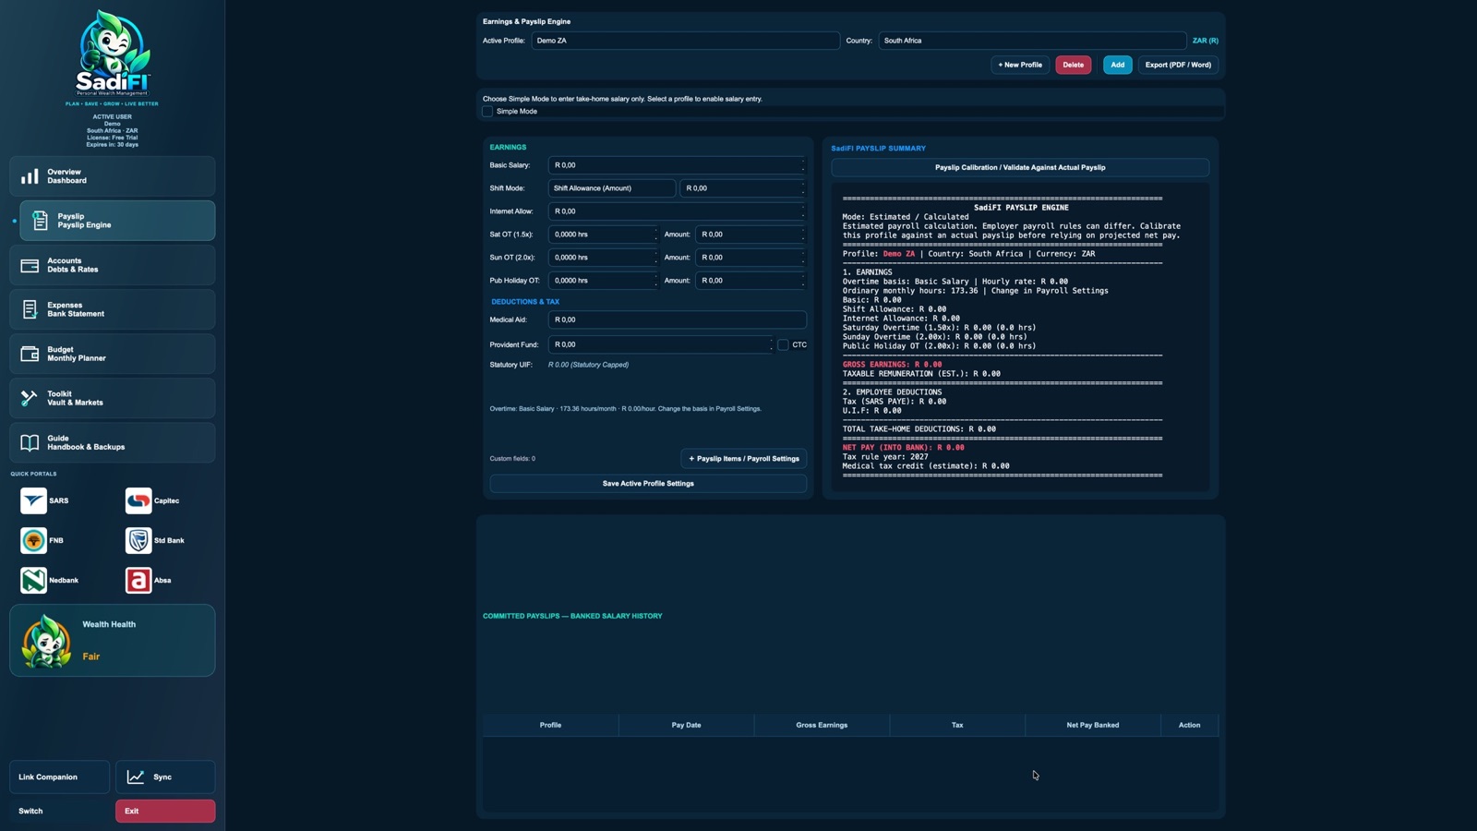
Task: Open Toolkit Vault & Markets tools icon
Action: click(x=30, y=398)
